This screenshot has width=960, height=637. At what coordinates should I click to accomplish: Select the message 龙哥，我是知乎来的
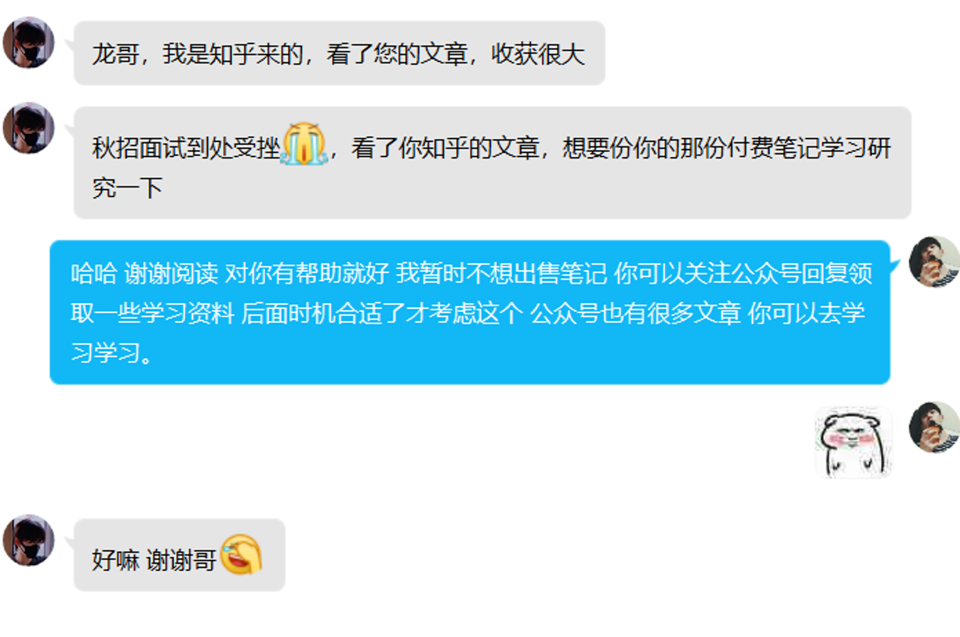pos(339,53)
